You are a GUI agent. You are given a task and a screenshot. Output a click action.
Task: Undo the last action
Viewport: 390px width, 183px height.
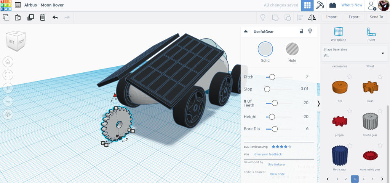(55, 17)
